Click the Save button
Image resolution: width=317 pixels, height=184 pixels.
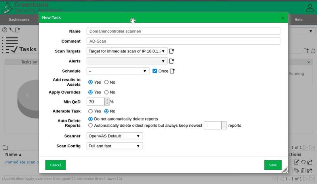click(x=273, y=165)
